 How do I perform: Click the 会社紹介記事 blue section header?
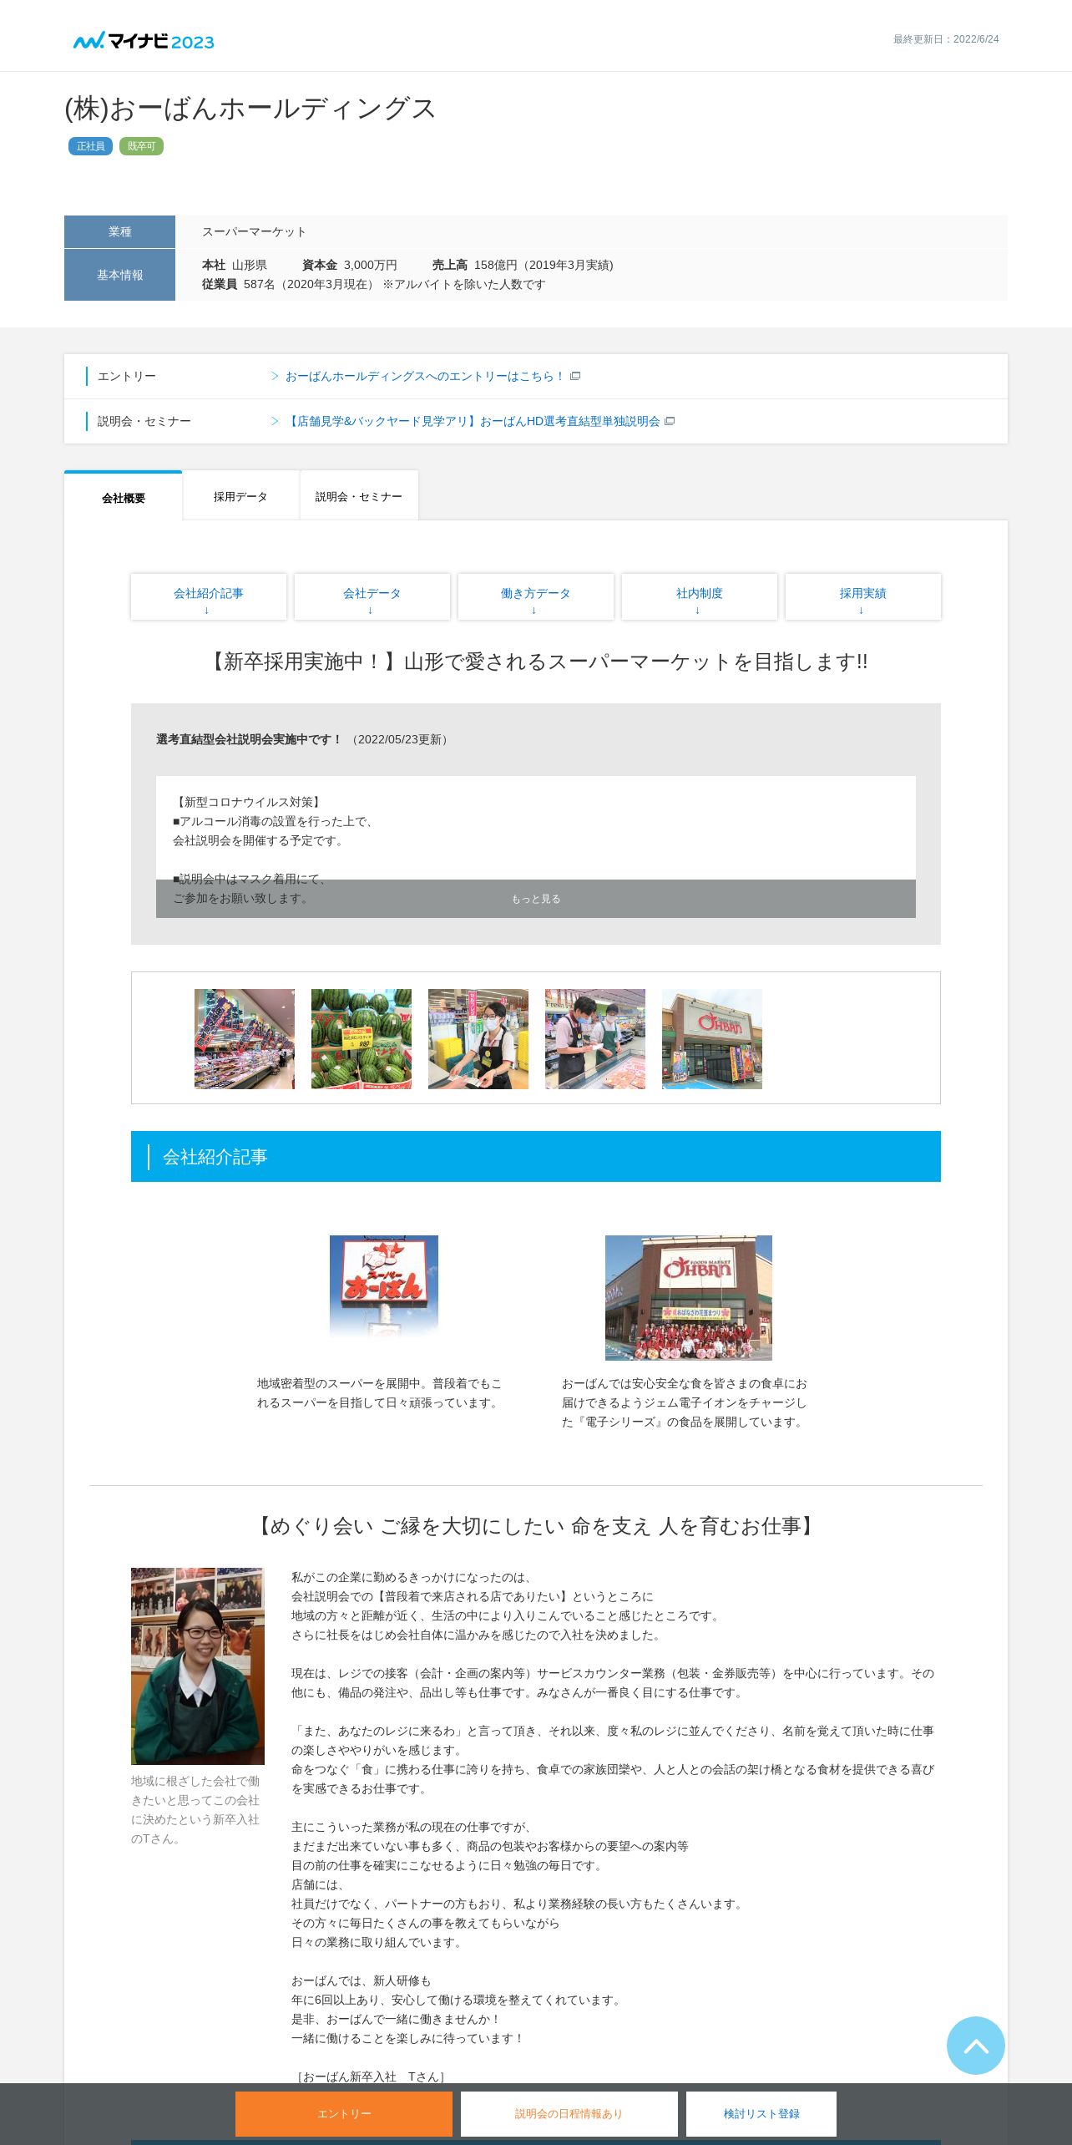(536, 1157)
